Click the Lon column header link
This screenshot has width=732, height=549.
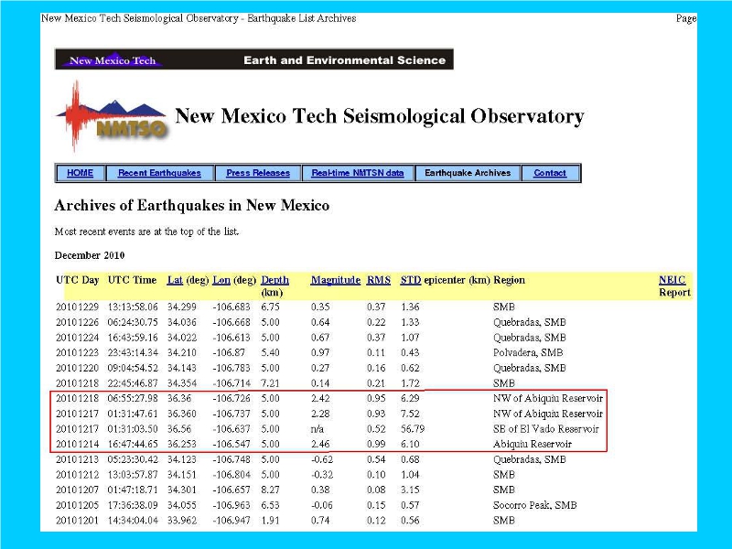point(221,280)
